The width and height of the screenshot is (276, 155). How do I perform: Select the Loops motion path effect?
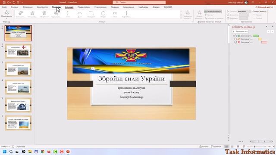[115, 14]
